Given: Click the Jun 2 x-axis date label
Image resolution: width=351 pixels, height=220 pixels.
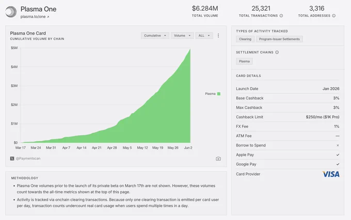Looking at the screenshot, I should [x=188, y=148].
